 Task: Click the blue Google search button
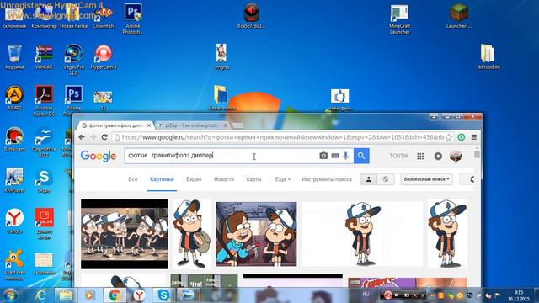coord(361,156)
